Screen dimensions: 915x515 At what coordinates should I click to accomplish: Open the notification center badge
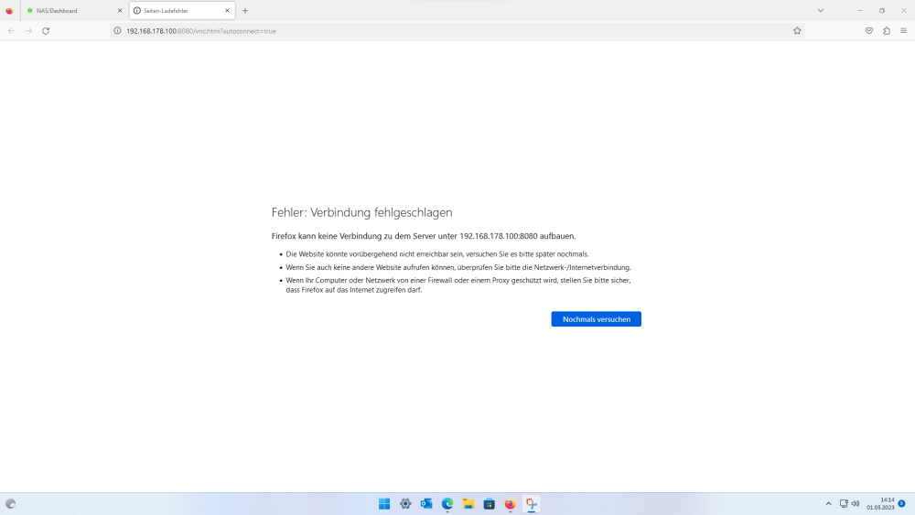(901, 503)
